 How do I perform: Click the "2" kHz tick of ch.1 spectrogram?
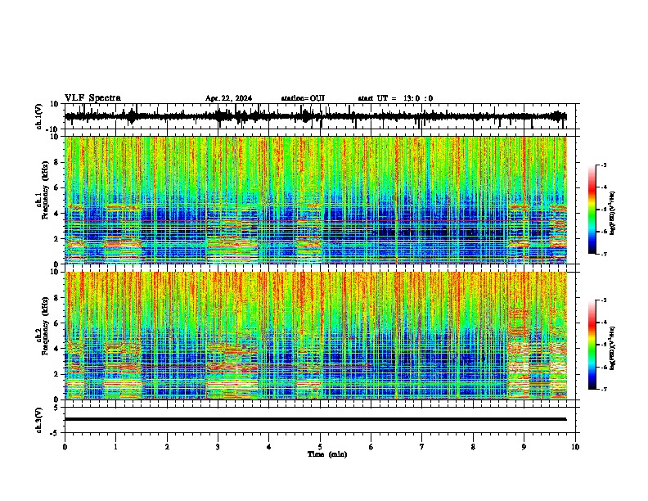coord(56,239)
